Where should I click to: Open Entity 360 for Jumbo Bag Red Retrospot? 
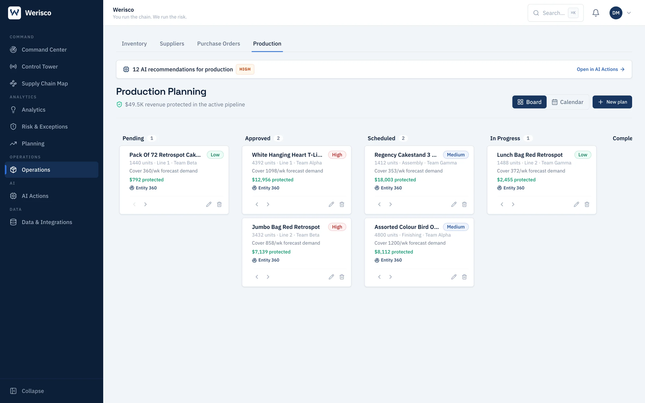(x=266, y=260)
